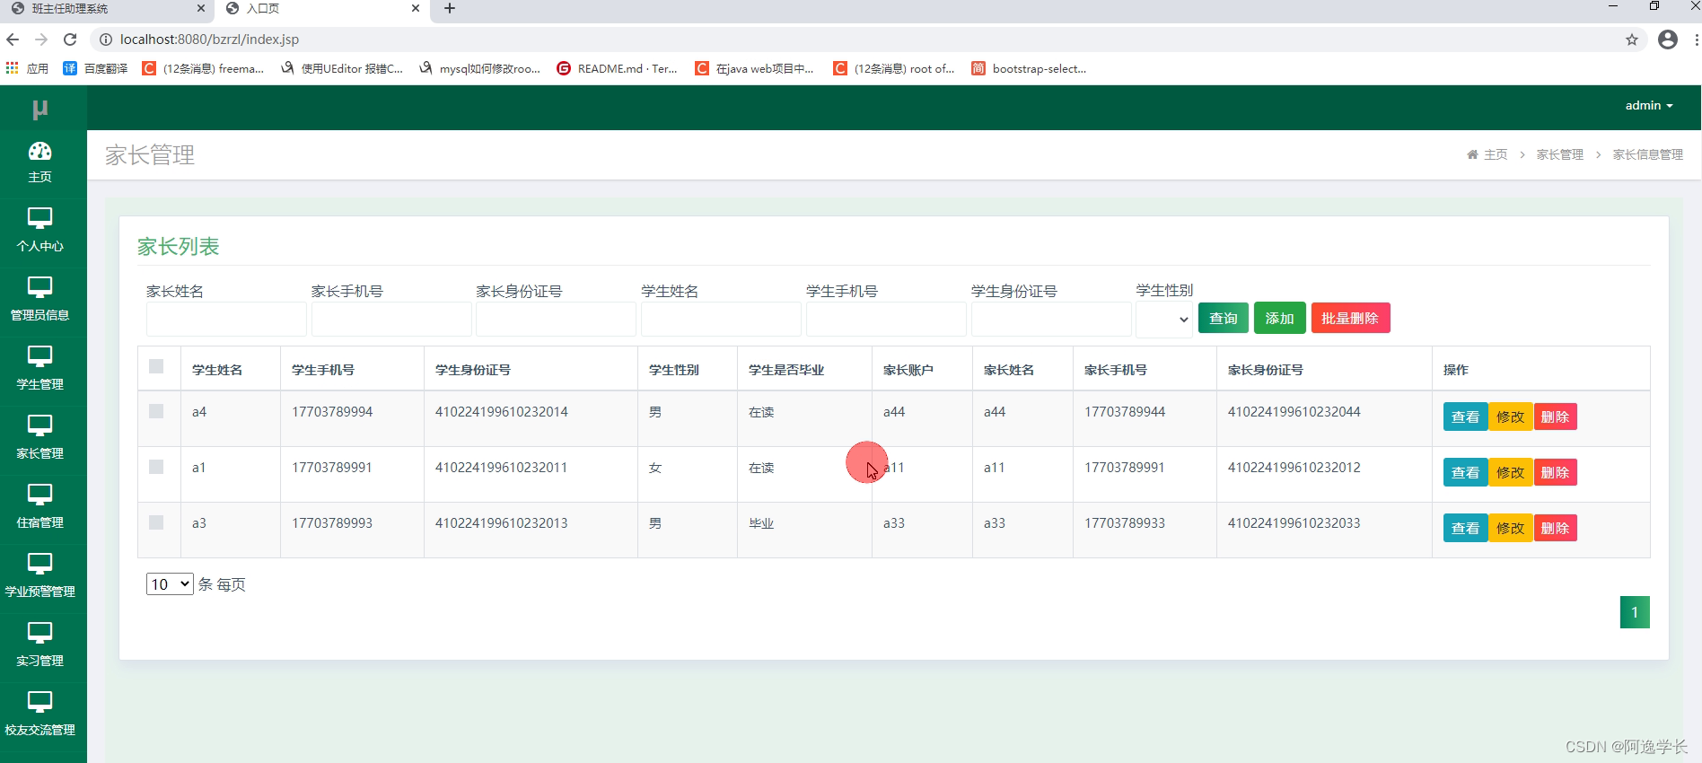
Task: Open 学业预警管理 monitor icon in sidebar
Action: coord(39,564)
